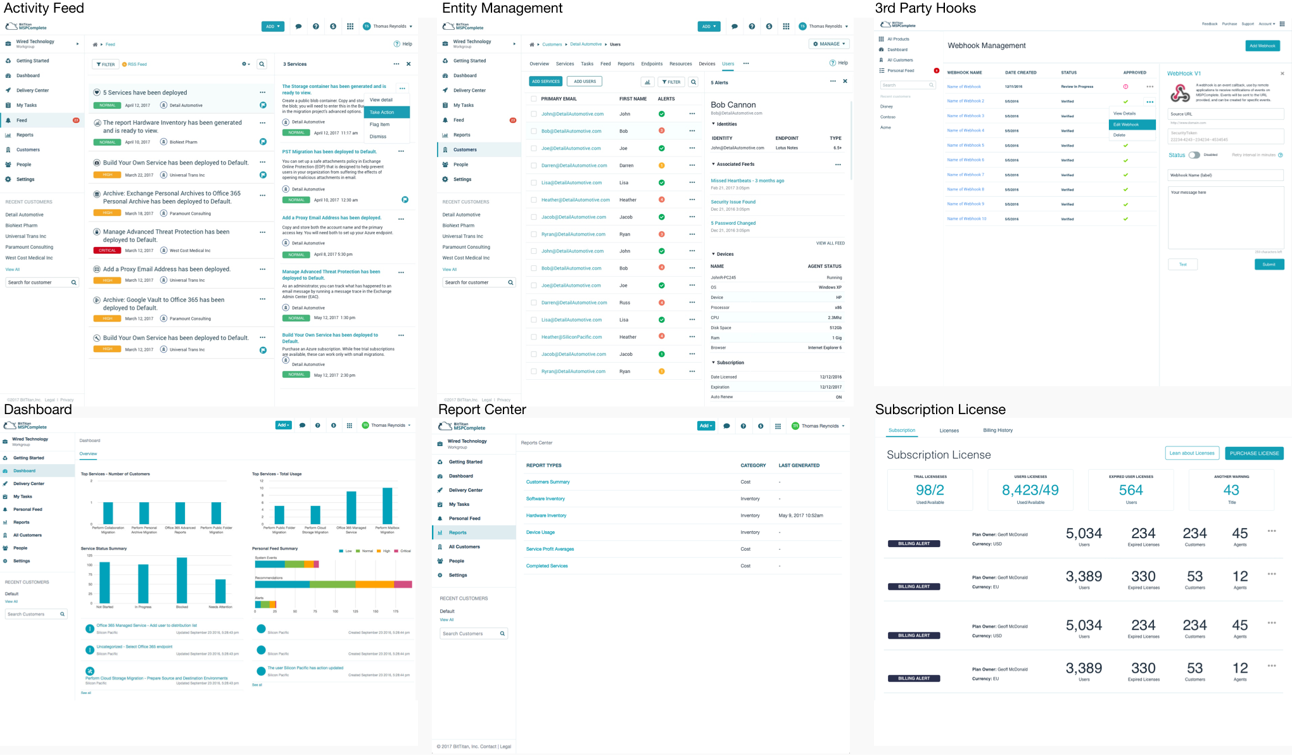This screenshot has width=1292, height=756.
Task: Click the dollar icon in Dashboard header
Action: tap(334, 425)
